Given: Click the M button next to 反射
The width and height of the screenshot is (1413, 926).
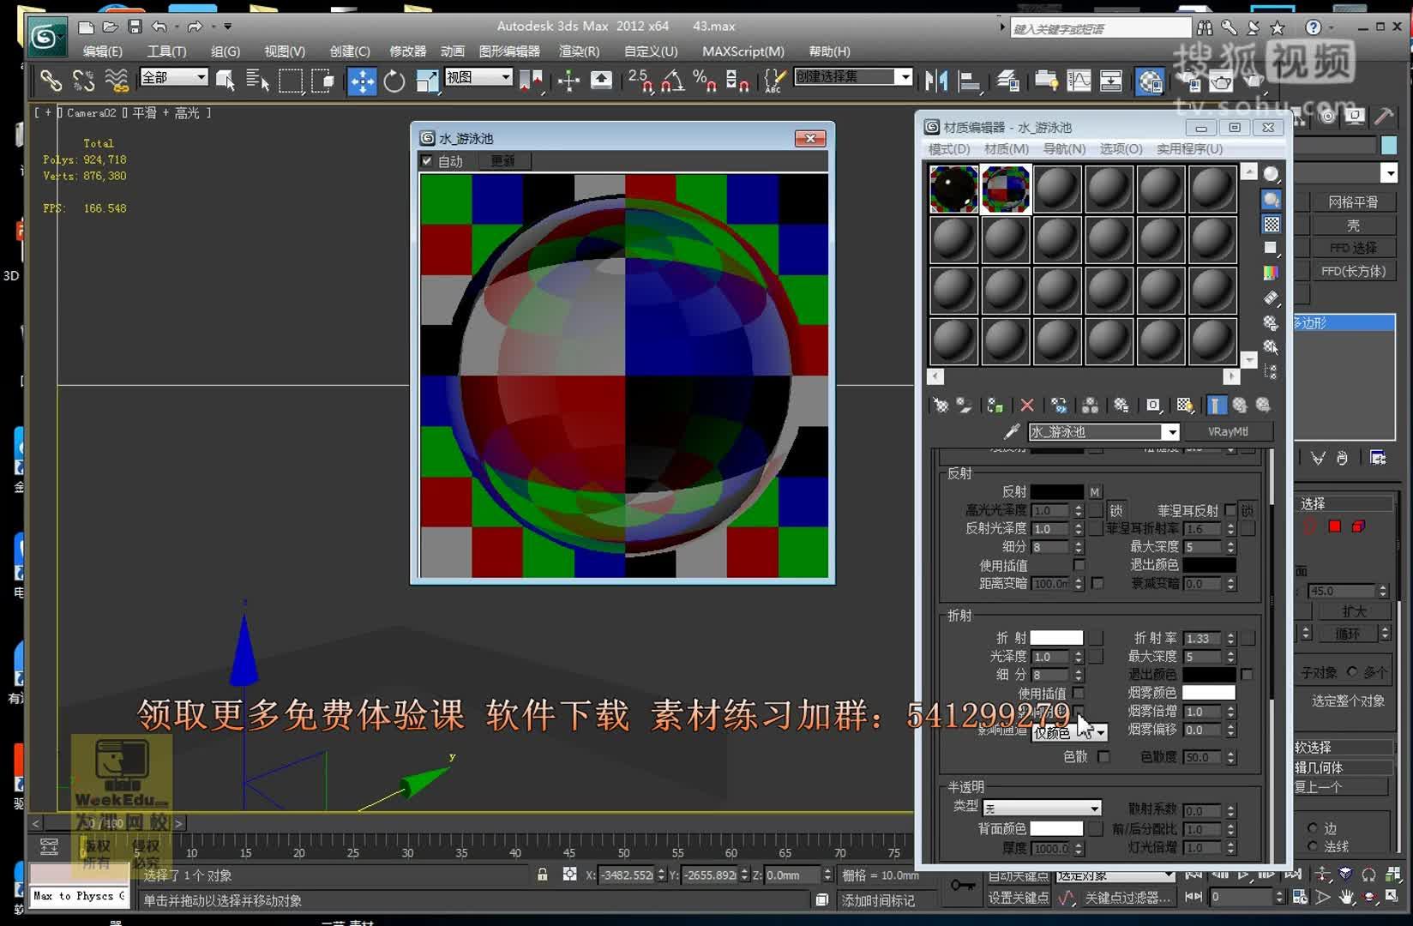Looking at the screenshot, I should (x=1096, y=492).
